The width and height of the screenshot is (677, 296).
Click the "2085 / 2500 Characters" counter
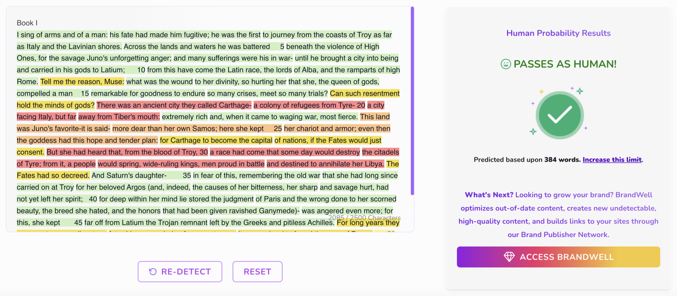tap(364, 218)
